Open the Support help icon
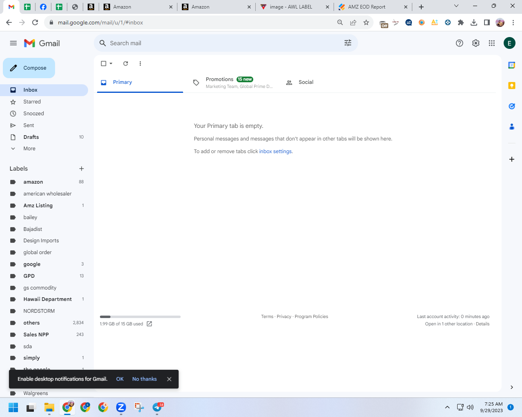522x417 pixels. point(460,43)
